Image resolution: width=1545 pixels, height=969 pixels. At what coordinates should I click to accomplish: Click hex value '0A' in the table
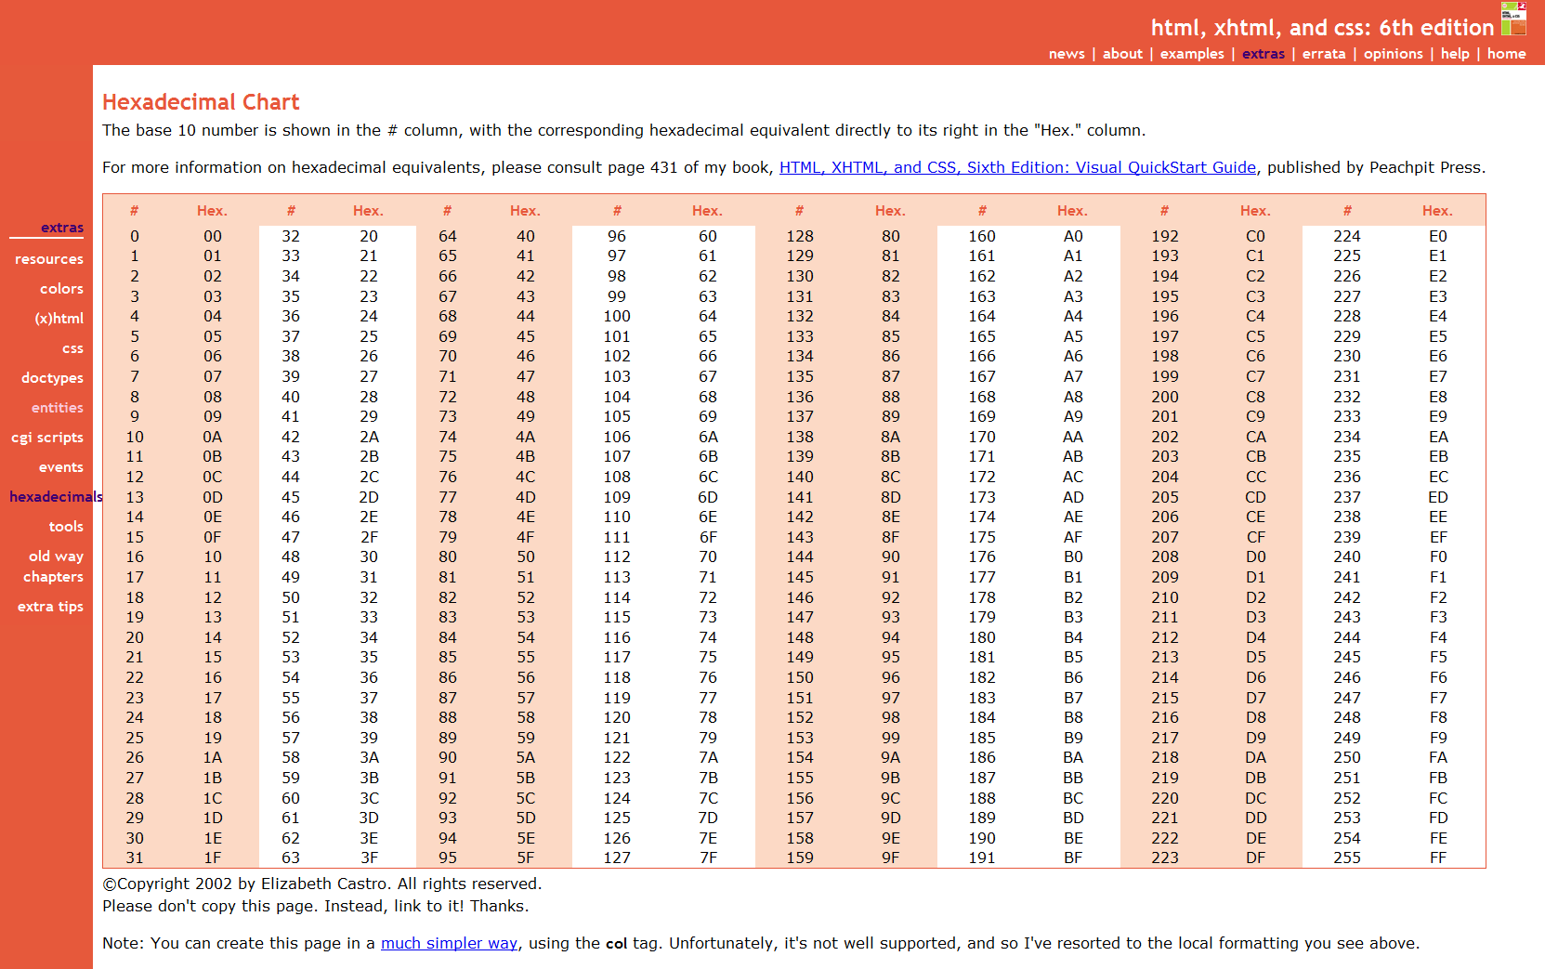tap(213, 437)
